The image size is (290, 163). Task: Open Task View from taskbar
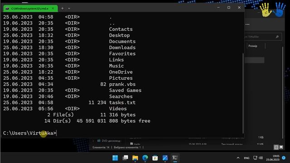point(125,158)
